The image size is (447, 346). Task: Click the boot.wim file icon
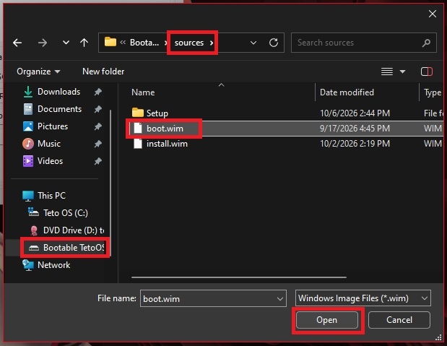pos(138,128)
